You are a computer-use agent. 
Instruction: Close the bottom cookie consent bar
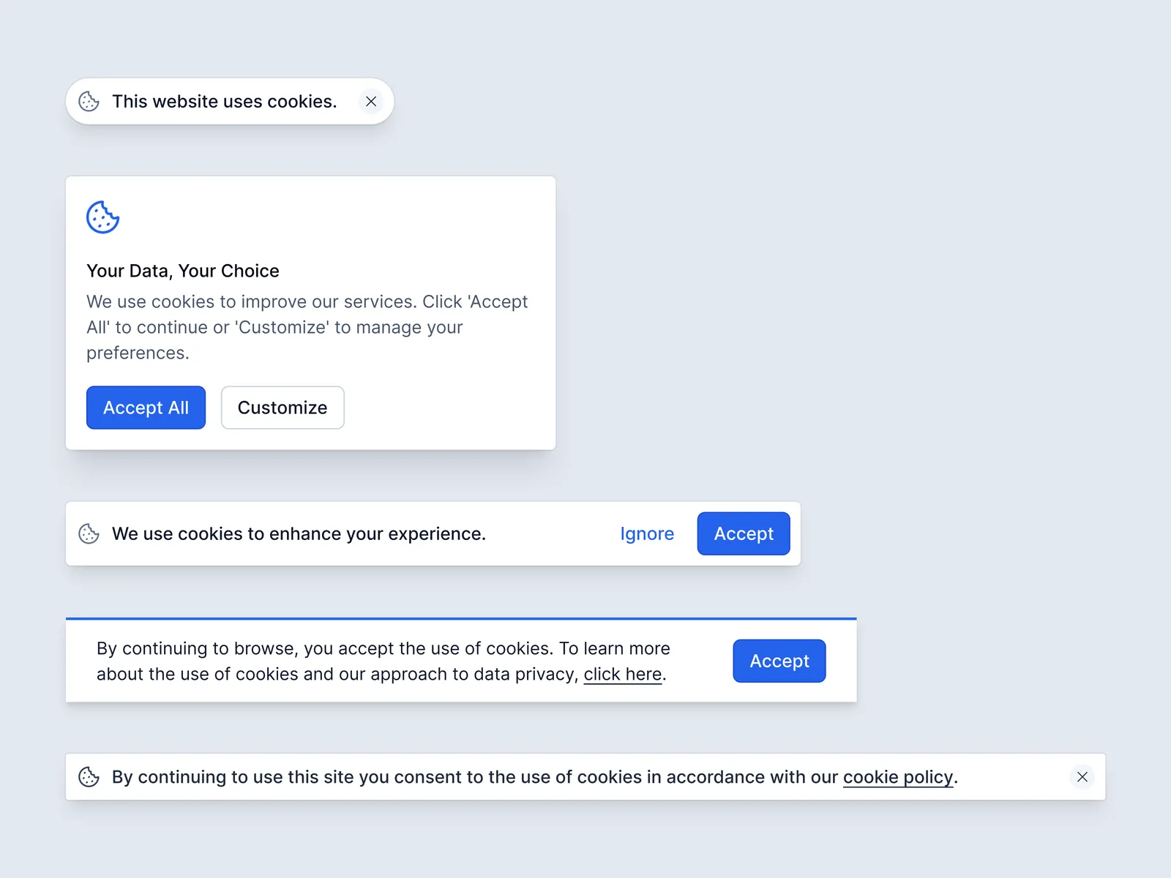coord(1082,776)
